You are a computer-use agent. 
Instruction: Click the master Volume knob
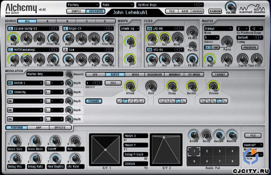pyautogui.click(x=229, y=7)
